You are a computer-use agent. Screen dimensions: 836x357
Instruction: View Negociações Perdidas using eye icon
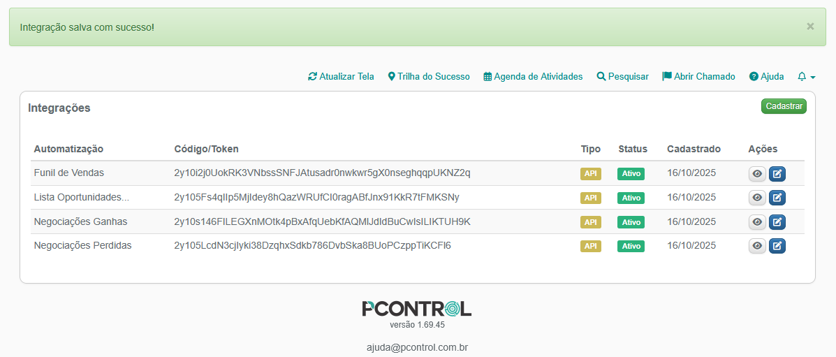click(757, 246)
